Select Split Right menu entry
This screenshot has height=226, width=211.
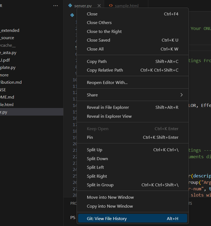[x=133, y=176]
